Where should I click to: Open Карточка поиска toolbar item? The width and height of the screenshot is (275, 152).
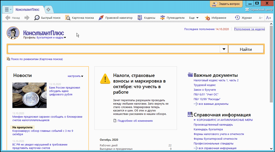[x=79, y=18]
